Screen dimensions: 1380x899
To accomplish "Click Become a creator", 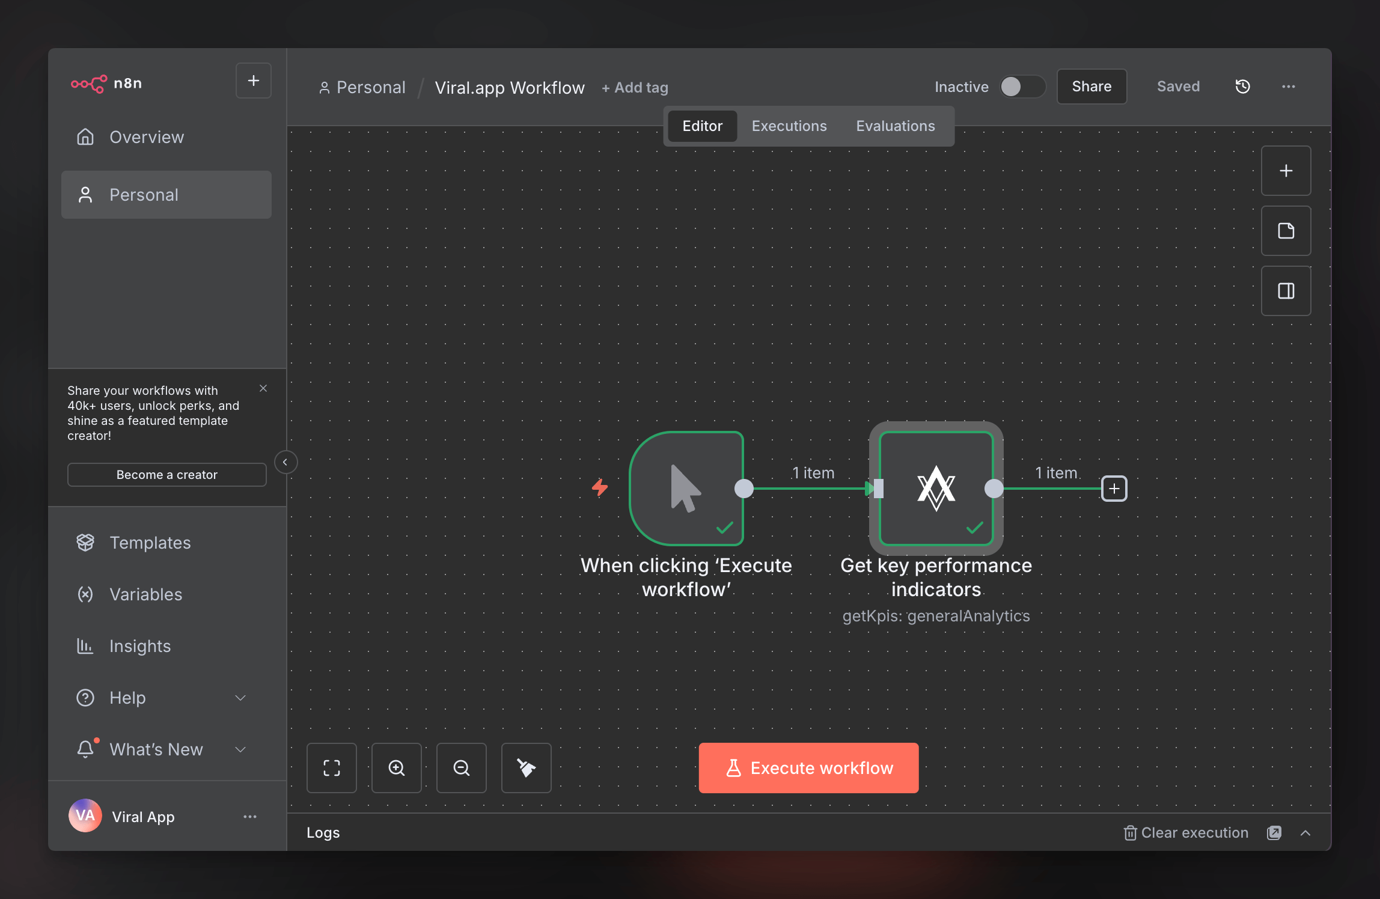I will tap(166, 474).
